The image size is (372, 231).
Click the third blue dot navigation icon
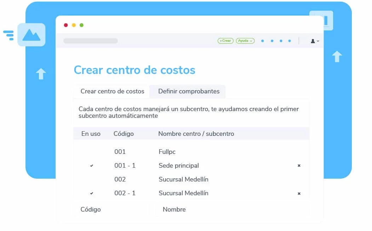281,41
